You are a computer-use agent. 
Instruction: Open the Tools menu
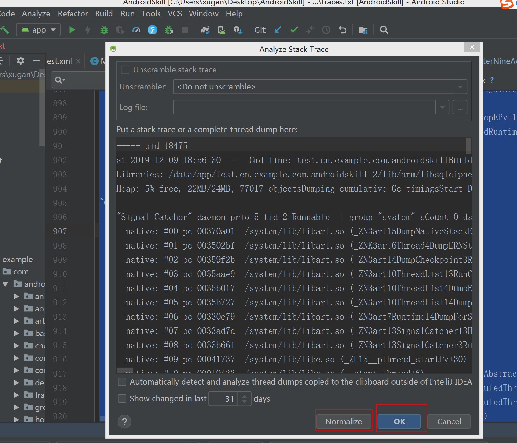pyautogui.click(x=151, y=14)
